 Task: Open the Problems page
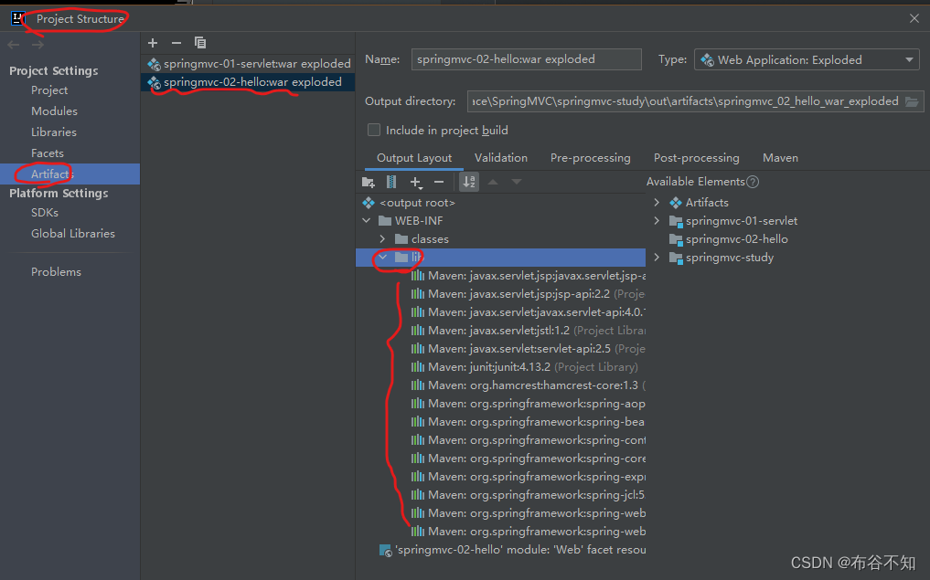tap(56, 272)
